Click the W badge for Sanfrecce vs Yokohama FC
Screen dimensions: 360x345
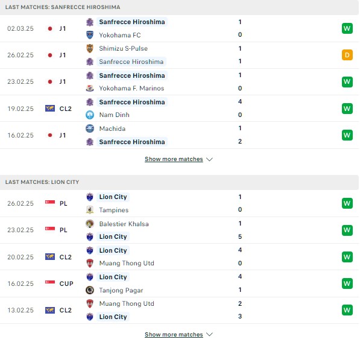(x=347, y=28)
